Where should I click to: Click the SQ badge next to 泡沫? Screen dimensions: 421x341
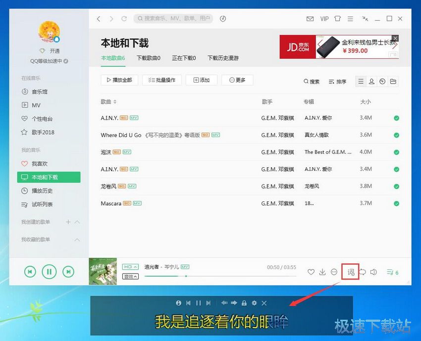[x=117, y=152]
